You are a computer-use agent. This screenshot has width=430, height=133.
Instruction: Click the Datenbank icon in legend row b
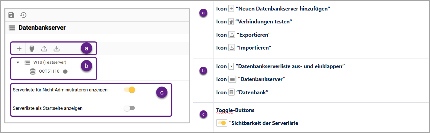[x=232, y=92]
